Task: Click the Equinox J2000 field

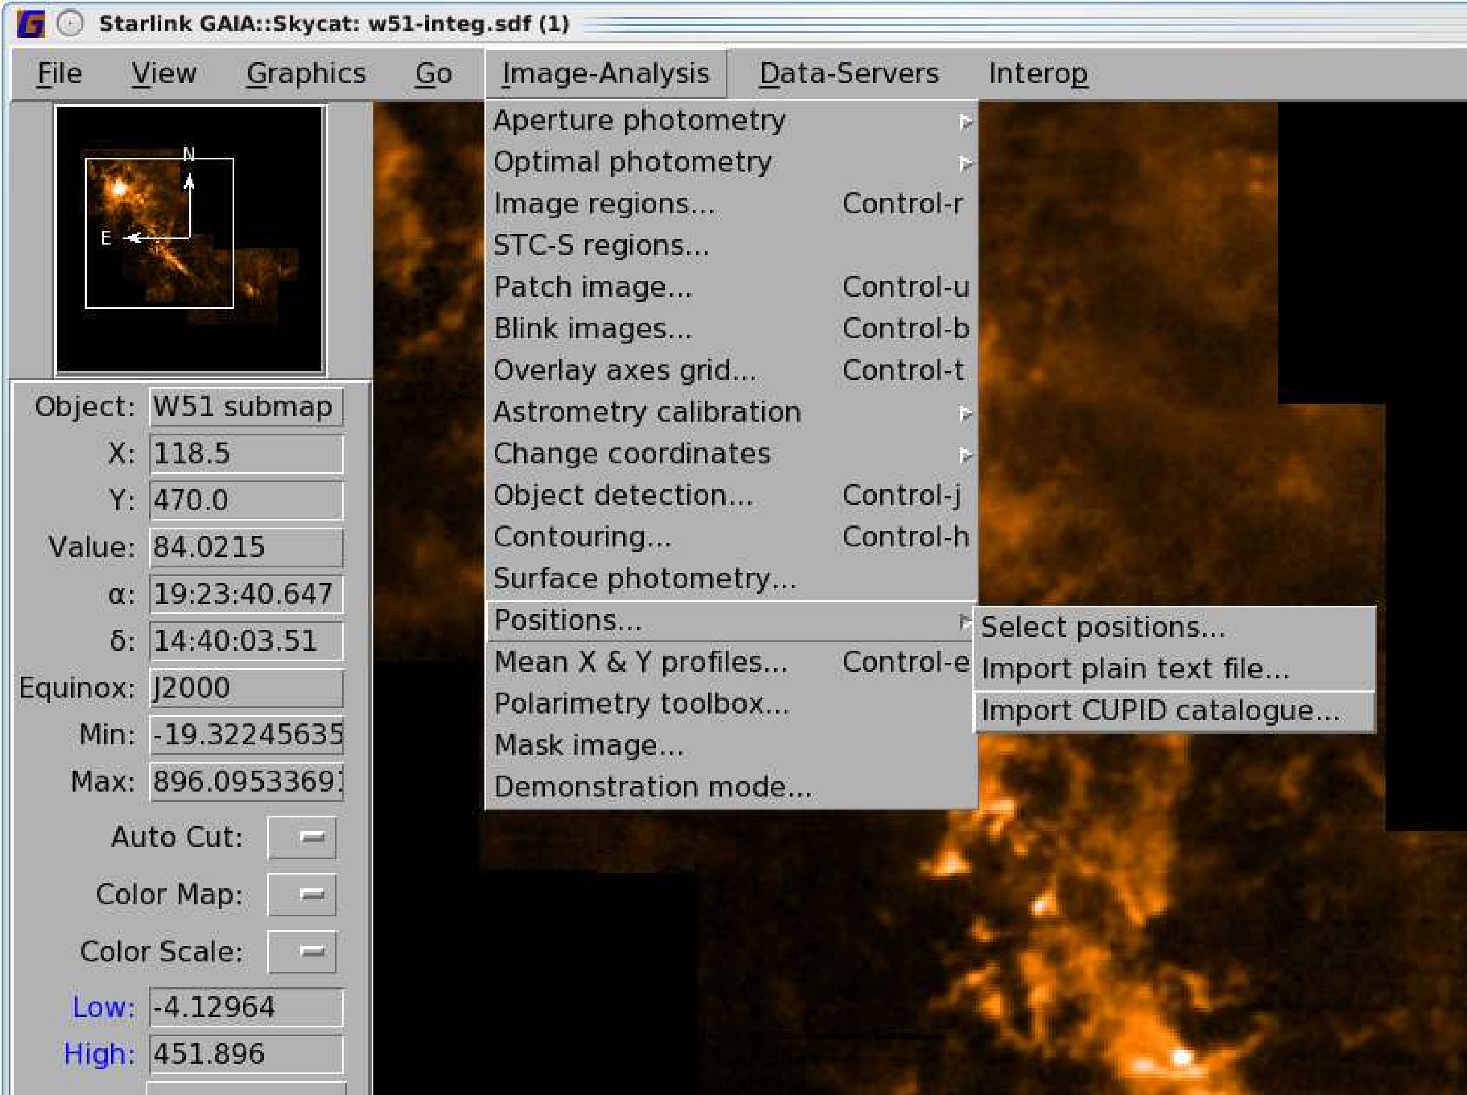Action: click(x=246, y=688)
